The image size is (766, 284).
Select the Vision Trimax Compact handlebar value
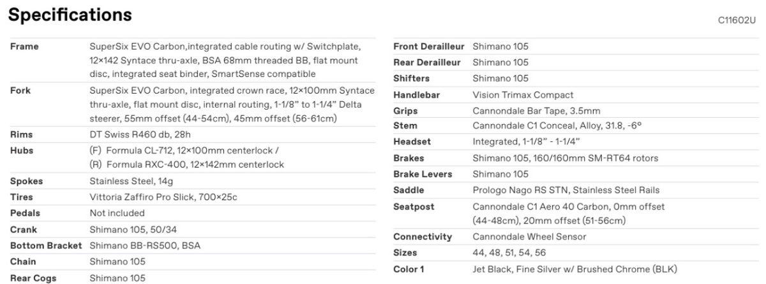[x=522, y=95]
